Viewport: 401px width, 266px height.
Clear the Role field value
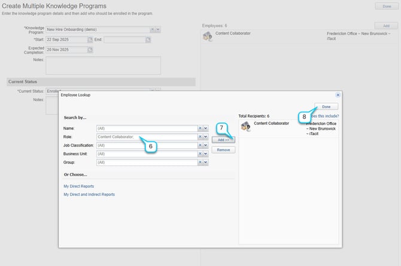pos(200,137)
